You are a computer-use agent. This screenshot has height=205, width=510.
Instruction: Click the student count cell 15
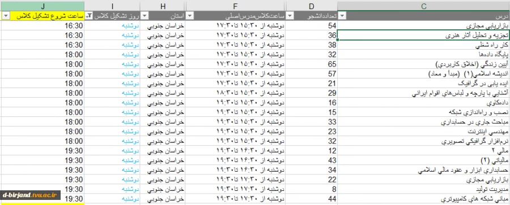312,112
